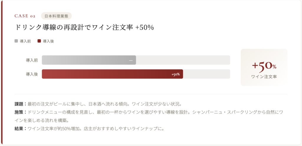Screen dimensions: 302x146
Task: Click the unfilled track of the 導入後 bar
Action: point(206,74)
